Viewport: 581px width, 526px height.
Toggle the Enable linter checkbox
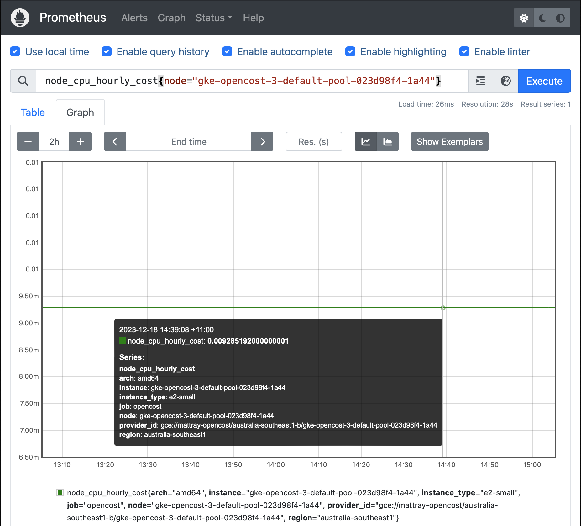[x=464, y=52]
